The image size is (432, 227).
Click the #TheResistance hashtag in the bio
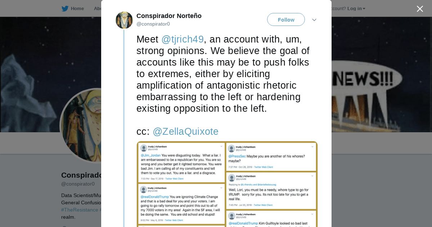[x=80, y=210]
